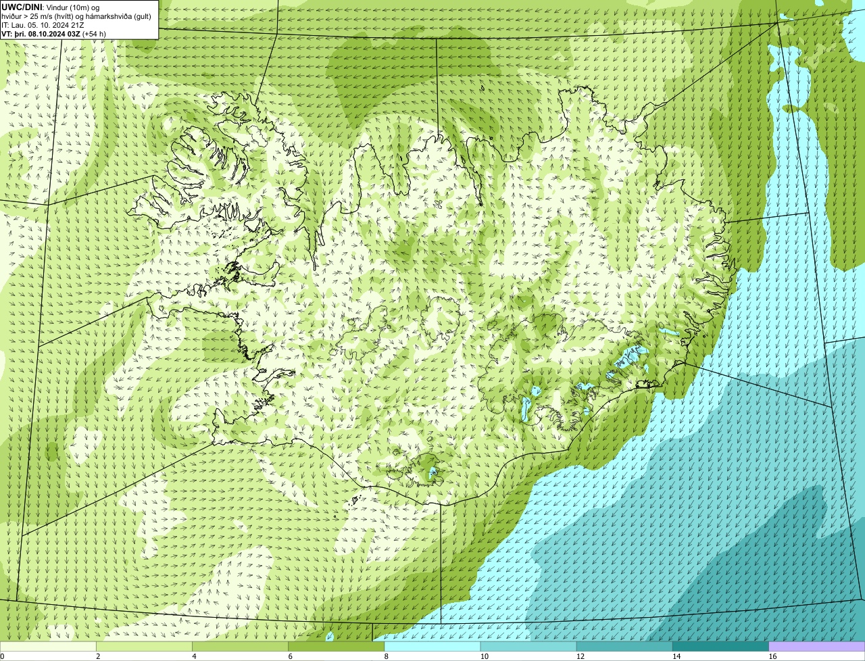Viewport: 865px width, 661px height.
Task: Click the medium green 4–6 m/s legend swatch
Action: pos(240,647)
